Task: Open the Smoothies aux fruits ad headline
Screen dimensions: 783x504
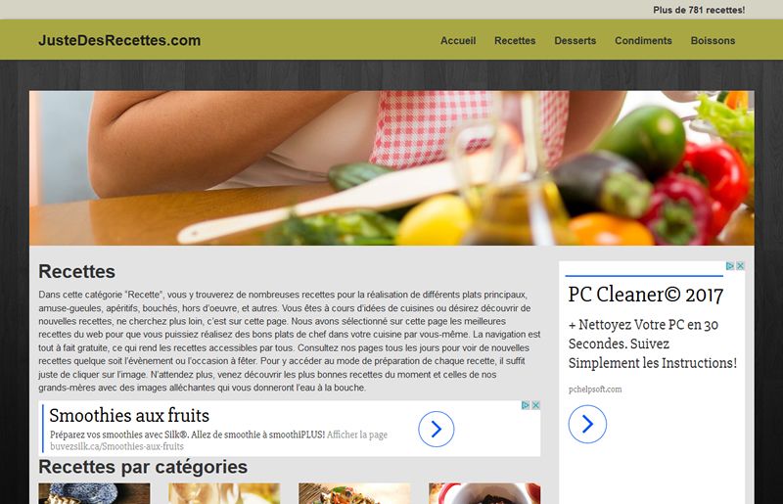Action: click(129, 415)
